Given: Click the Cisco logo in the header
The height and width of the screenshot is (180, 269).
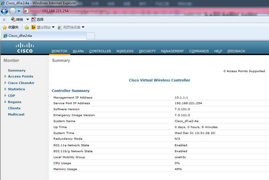Looking at the screenshot, I should pyautogui.click(x=25, y=48).
